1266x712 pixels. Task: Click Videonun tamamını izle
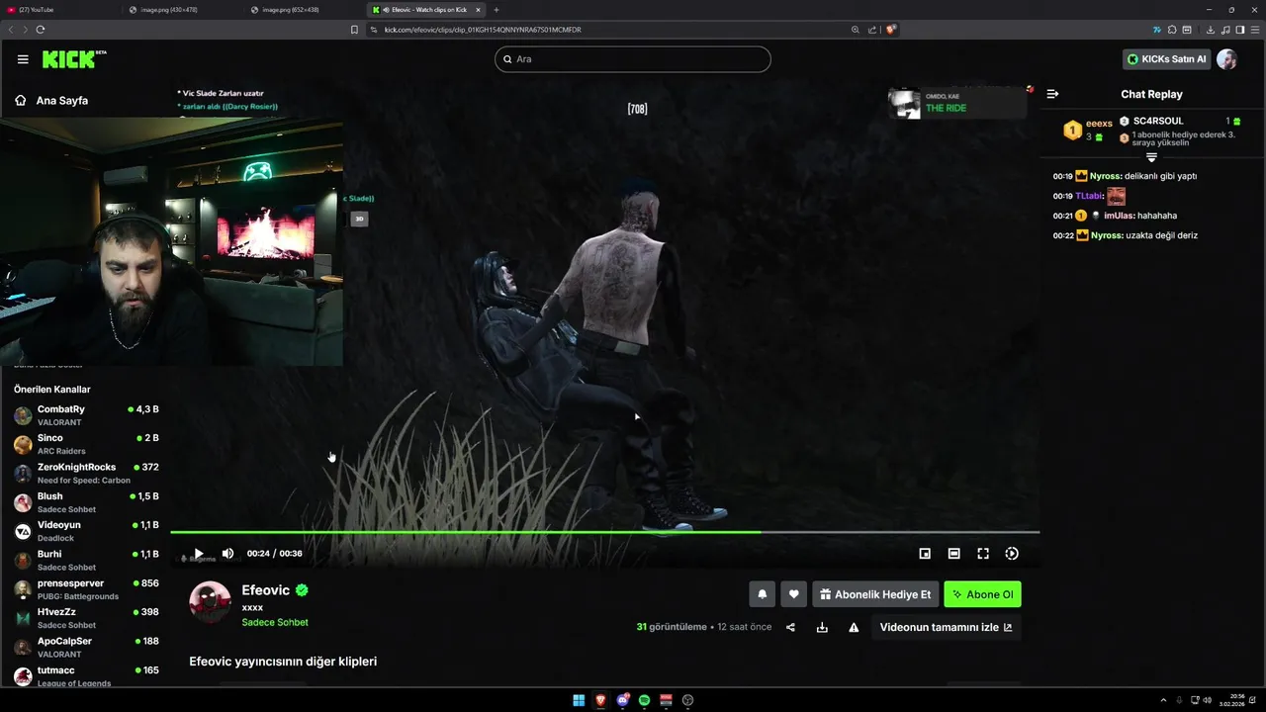946,627
